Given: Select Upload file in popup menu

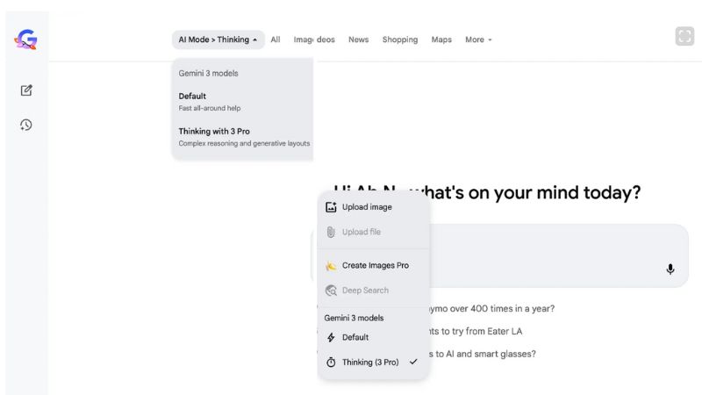Looking at the screenshot, I should pos(373,232).
